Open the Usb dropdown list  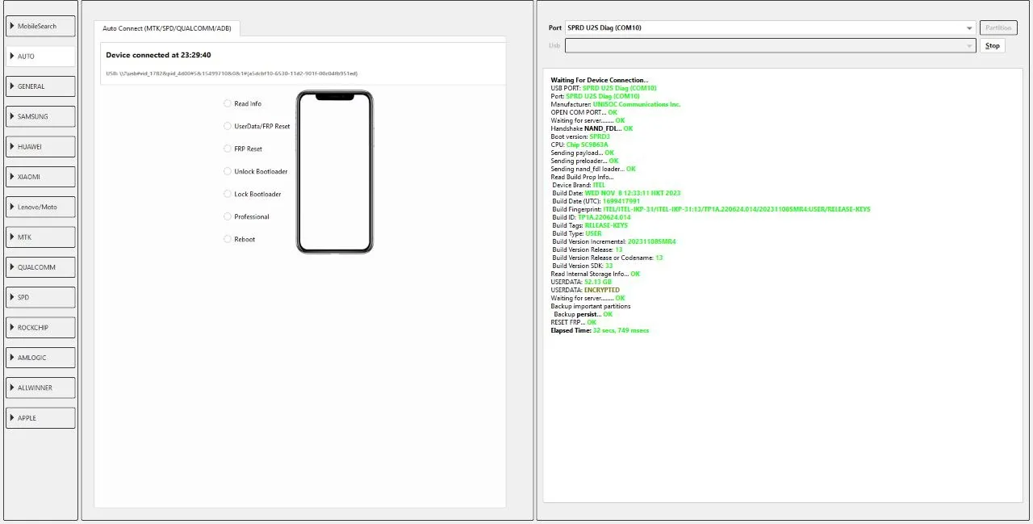point(769,45)
